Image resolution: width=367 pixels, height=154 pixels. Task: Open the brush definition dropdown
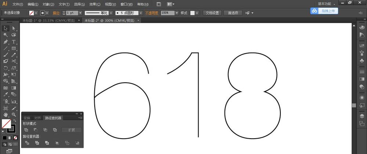click(x=141, y=13)
